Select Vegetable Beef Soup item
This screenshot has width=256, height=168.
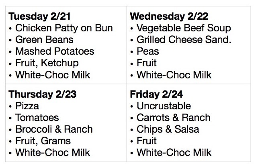click(x=184, y=29)
